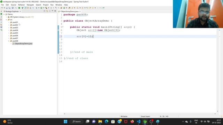Open Firefox from the taskbar

pyautogui.click(x=132, y=122)
